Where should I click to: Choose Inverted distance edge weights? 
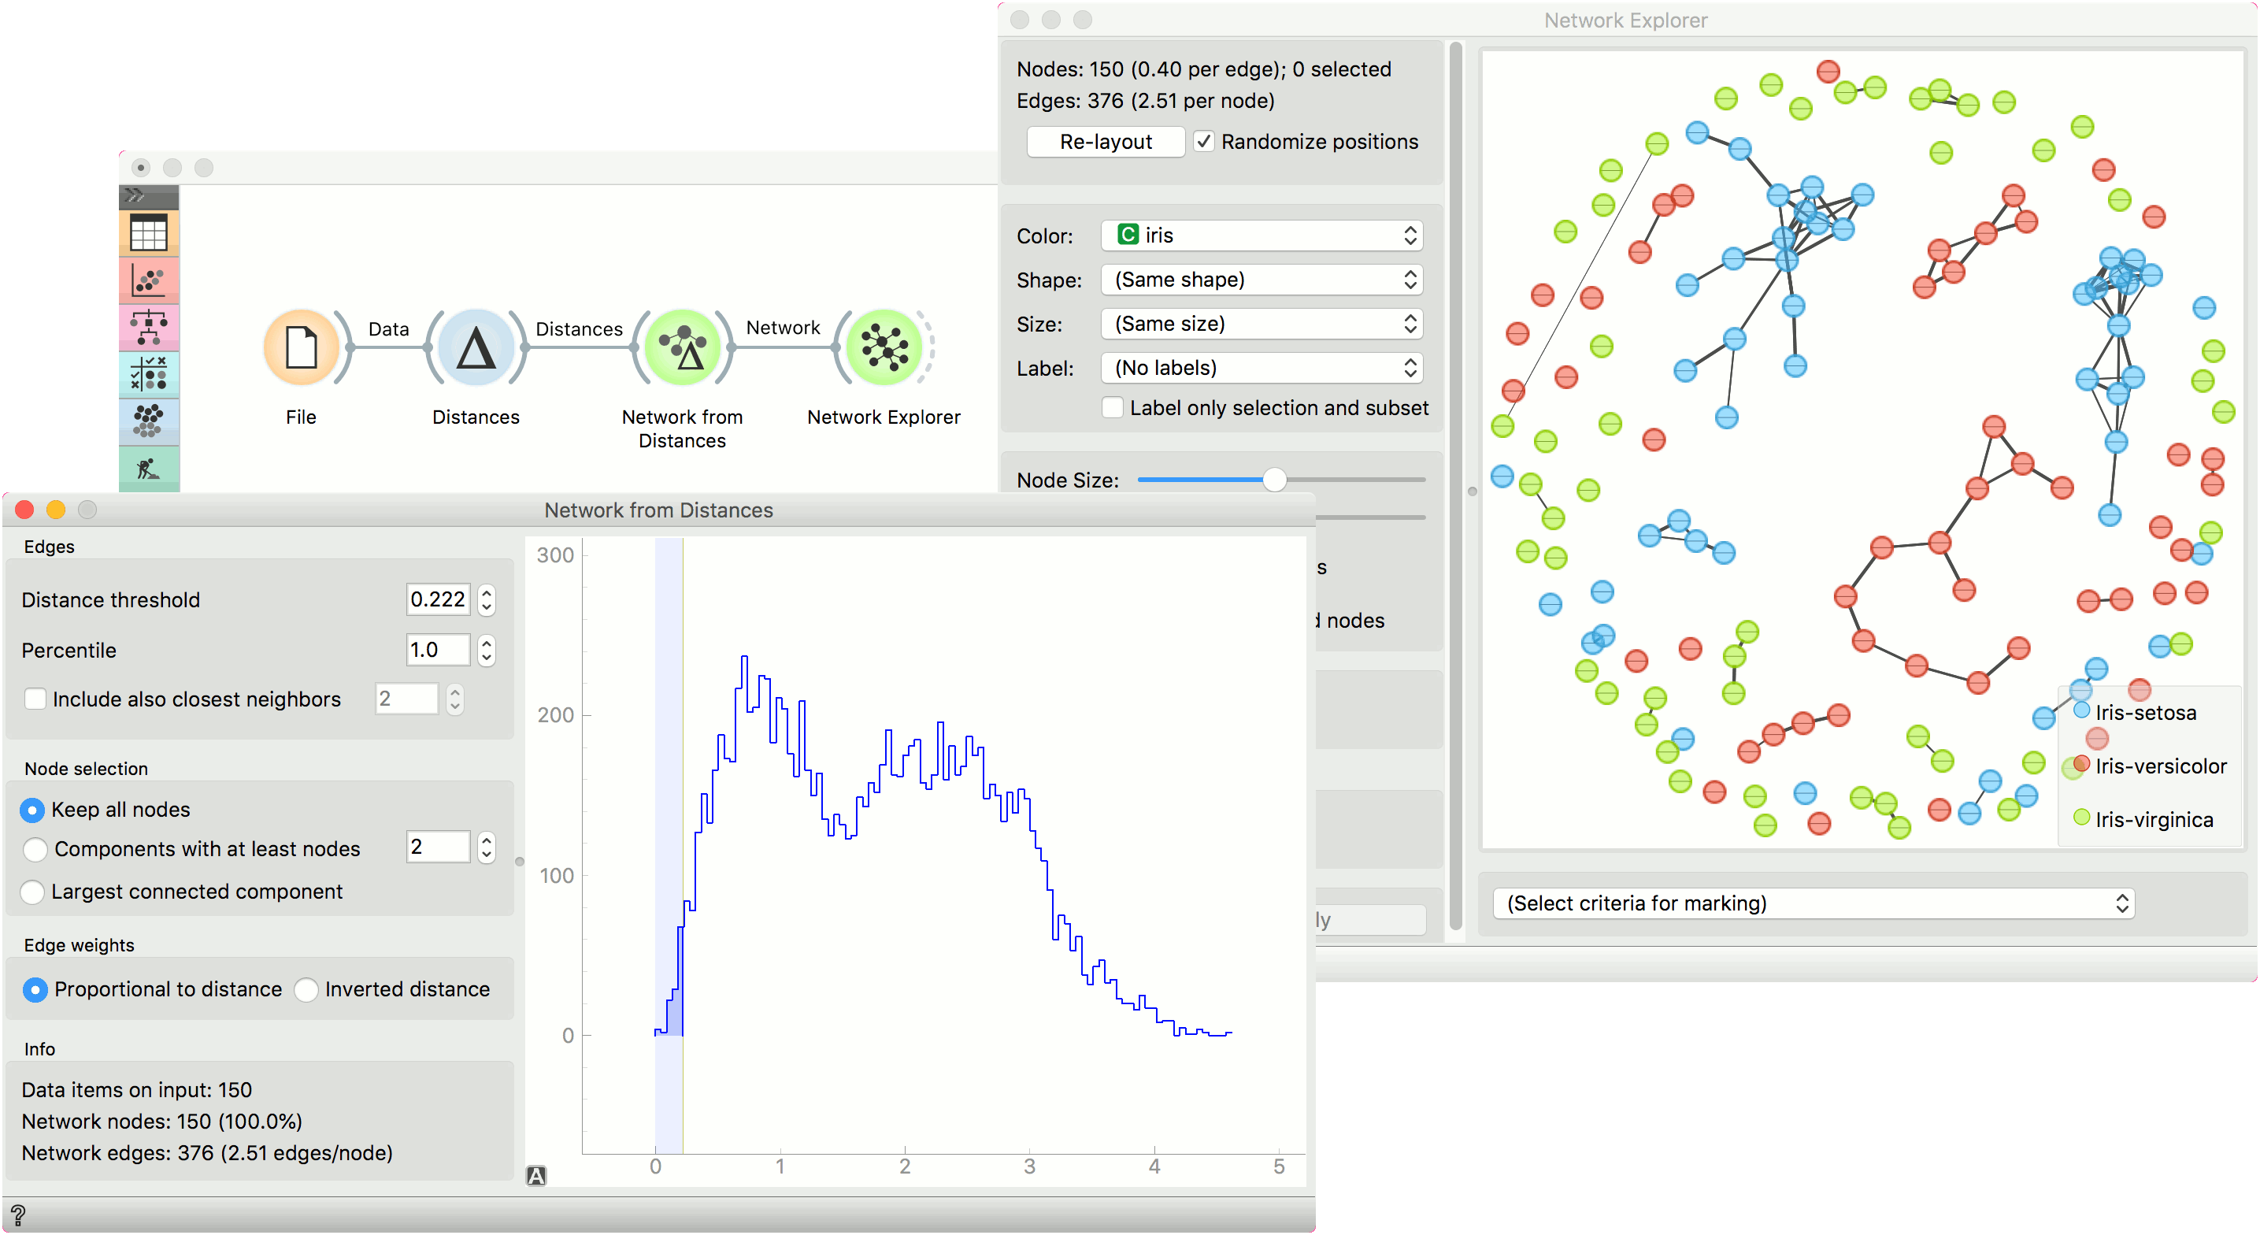tap(306, 990)
